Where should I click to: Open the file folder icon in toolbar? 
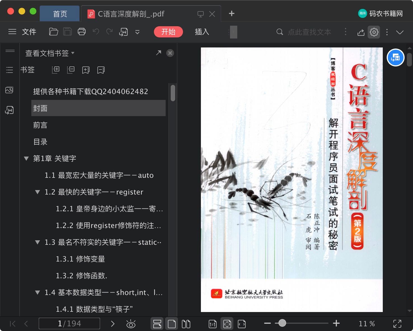pos(53,32)
